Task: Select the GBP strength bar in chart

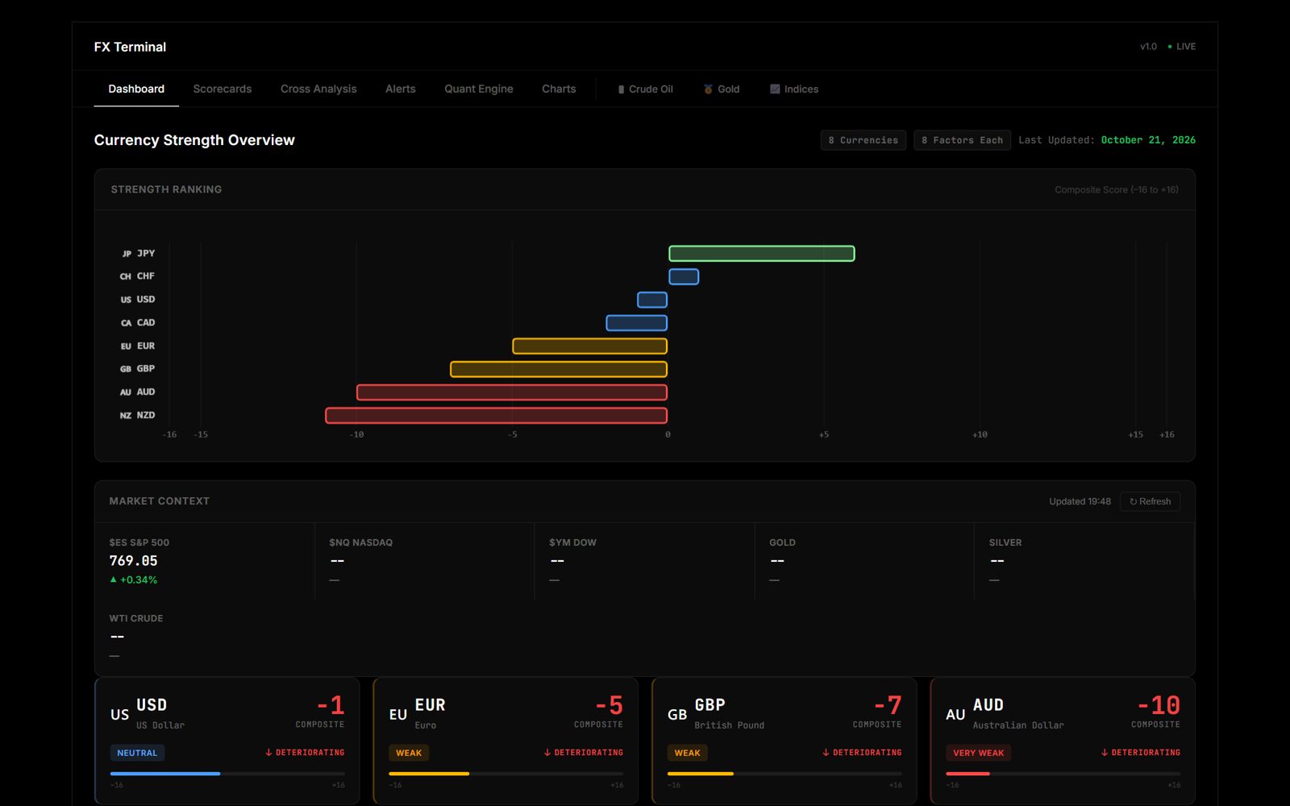Action: [559, 369]
